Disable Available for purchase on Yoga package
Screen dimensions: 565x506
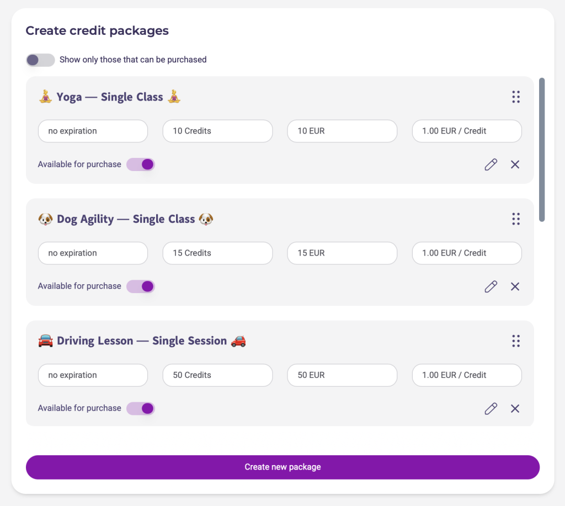click(141, 164)
